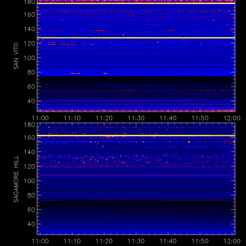
Task: Pick the 11:30 label below Sagamore Hill plot
Action: 136,241
